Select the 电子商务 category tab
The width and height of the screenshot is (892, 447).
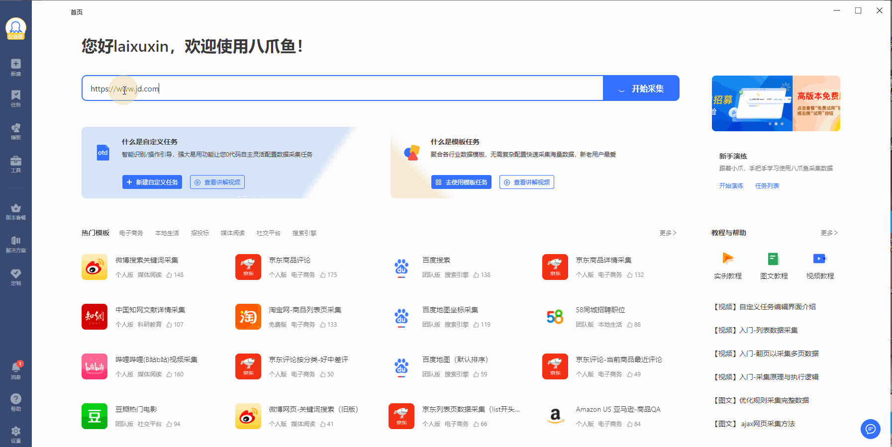click(131, 233)
